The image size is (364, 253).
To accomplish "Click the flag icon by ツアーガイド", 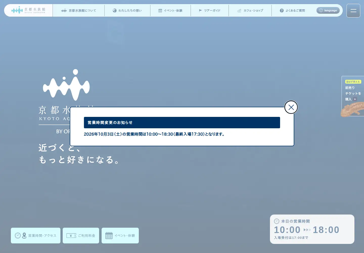I will click(x=200, y=11).
